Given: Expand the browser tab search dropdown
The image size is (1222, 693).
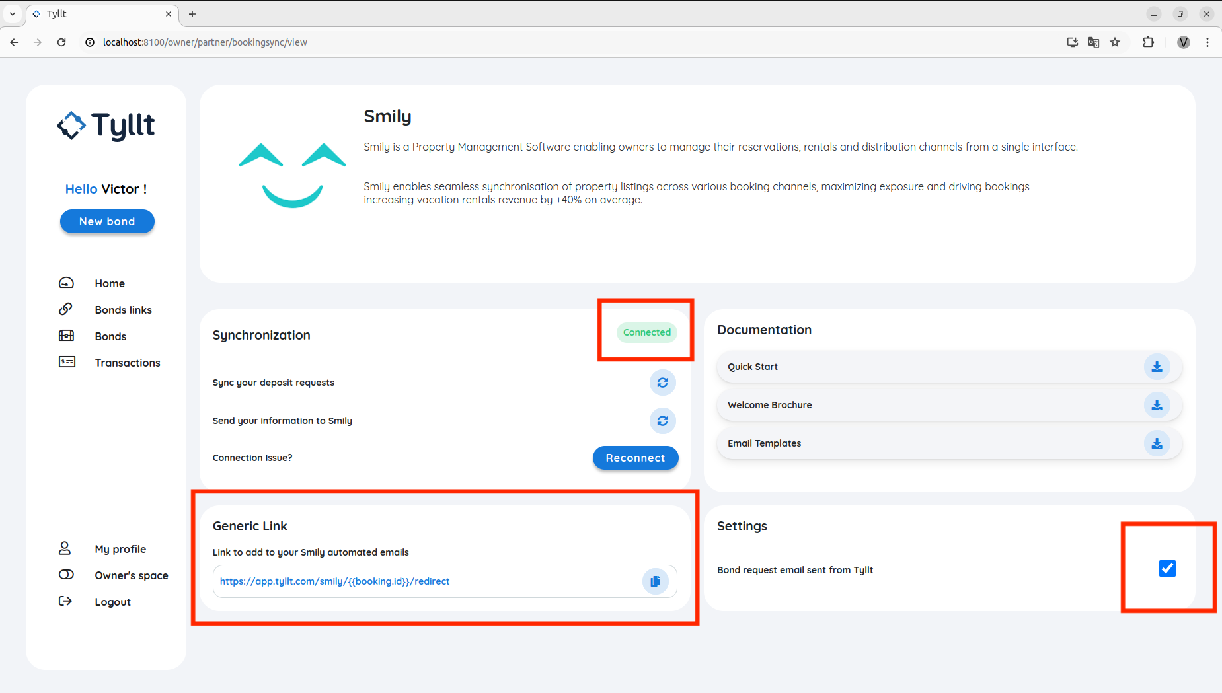Looking at the screenshot, I should [x=13, y=14].
